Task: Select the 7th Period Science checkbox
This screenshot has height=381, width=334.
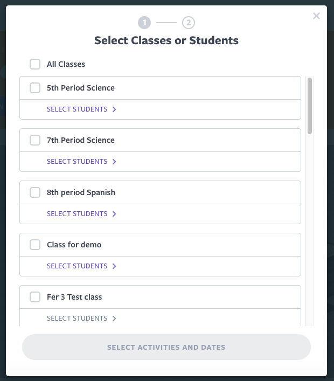Action: 35,140
